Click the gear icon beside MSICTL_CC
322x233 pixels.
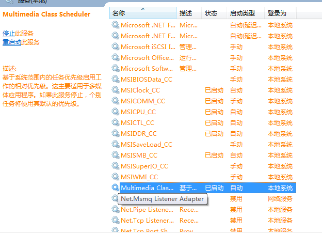pyautogui.click(x=116, y=123)
